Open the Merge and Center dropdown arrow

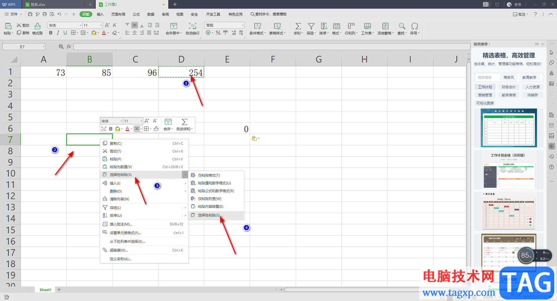tap(181, 33)
